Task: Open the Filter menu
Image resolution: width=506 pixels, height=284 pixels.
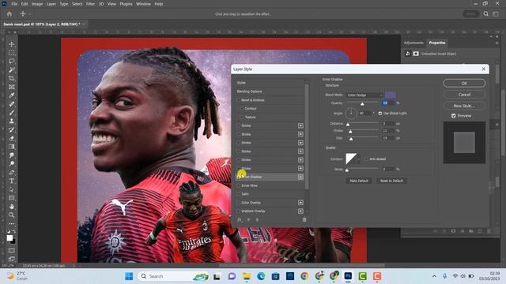Action: pyautogui.click(x=90, y=4)
